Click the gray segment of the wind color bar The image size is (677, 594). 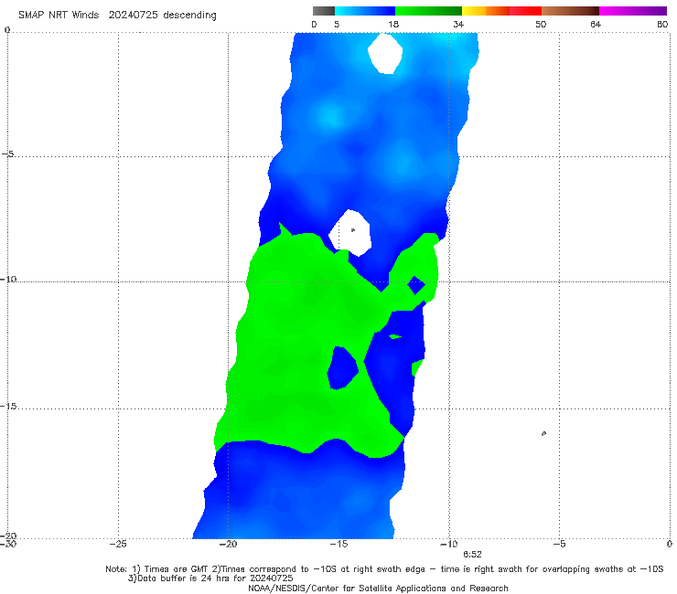pos(324,11)
